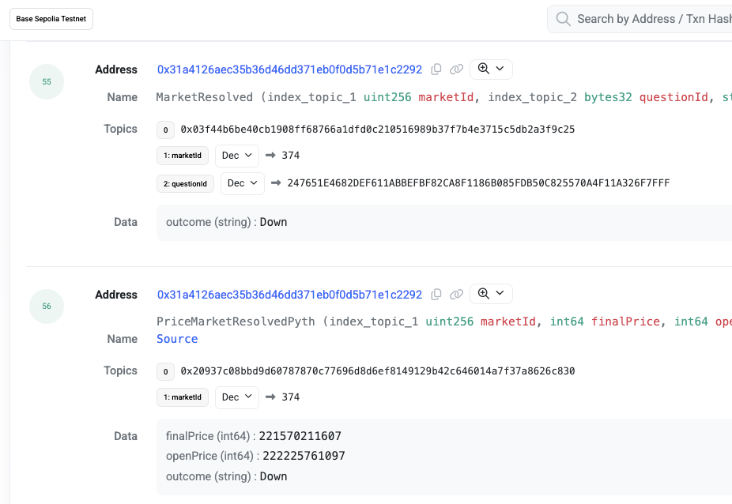Open magnifier dropdown for log 55 address
The height and width of the screenshot is (504, 732).
point(491,69)
